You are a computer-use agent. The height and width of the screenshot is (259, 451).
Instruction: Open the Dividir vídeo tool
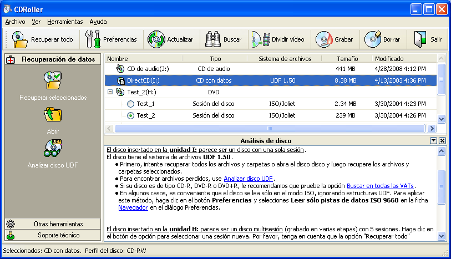click(261, 39)
